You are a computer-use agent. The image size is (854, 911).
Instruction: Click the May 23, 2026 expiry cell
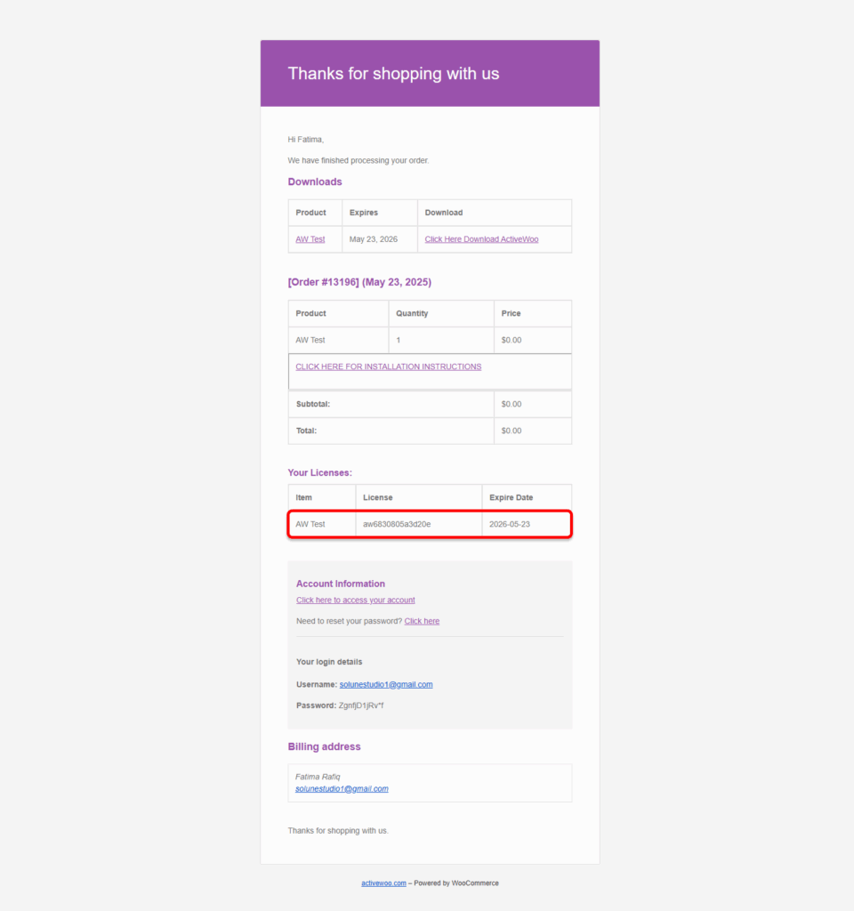(x=380, y=239)
